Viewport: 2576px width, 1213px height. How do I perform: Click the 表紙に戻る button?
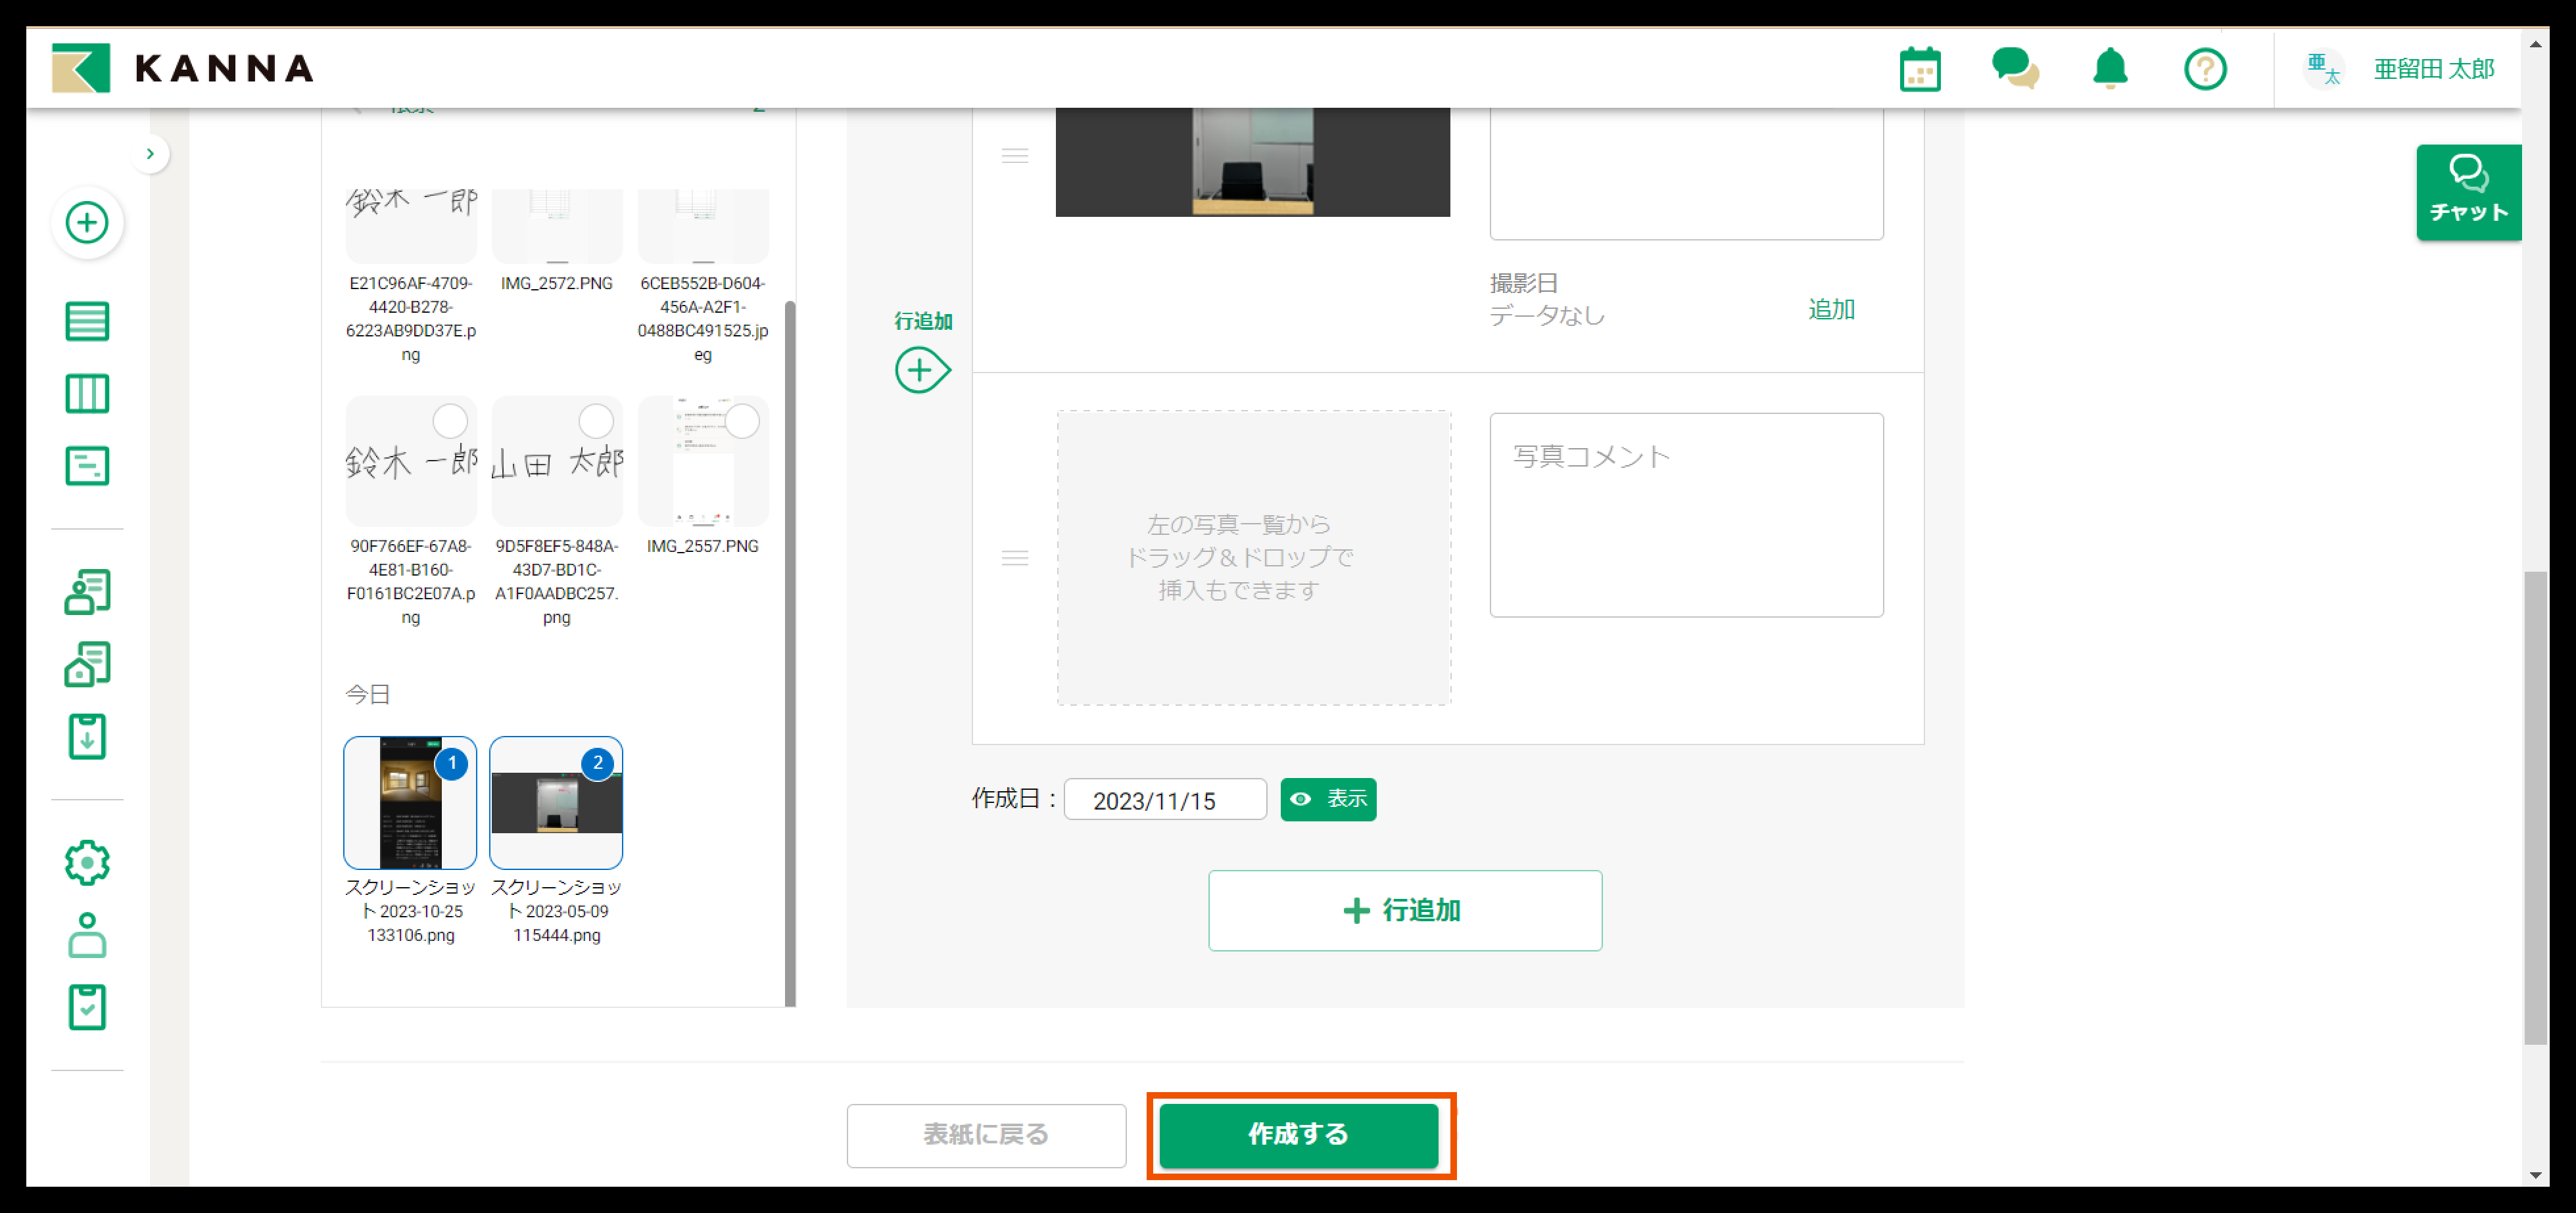tap(986, 1135)
